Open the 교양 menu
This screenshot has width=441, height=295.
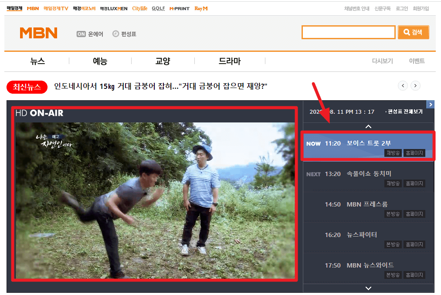(163, 61)
